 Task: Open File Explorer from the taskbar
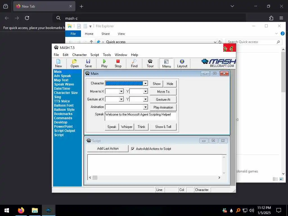point(35,210)
